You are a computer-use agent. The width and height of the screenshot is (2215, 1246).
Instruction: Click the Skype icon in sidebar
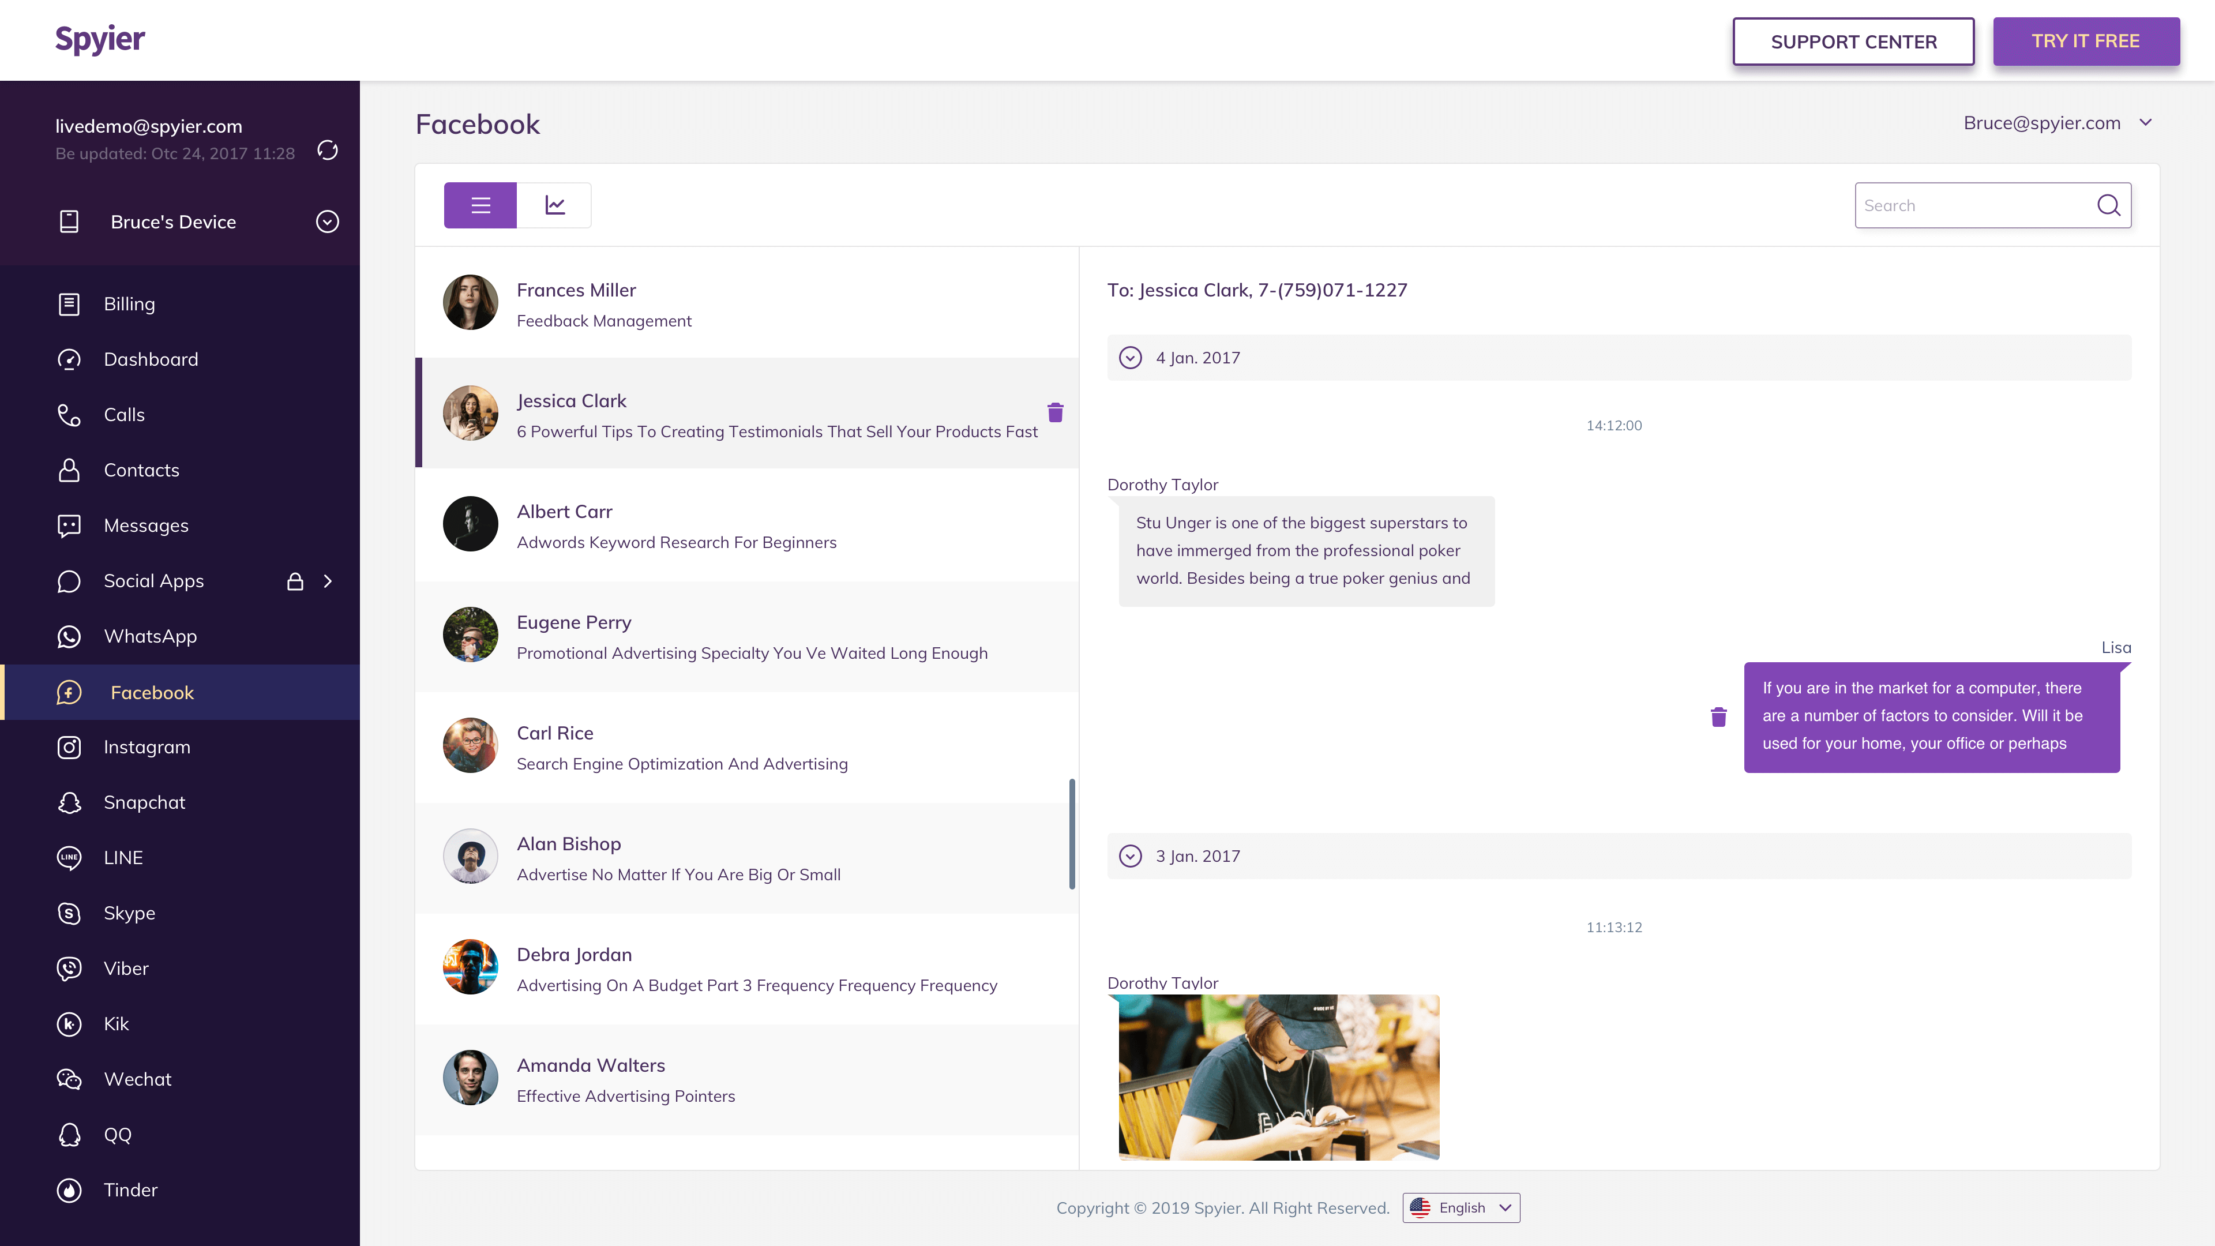pyautogui.click(x=69, y=913)
